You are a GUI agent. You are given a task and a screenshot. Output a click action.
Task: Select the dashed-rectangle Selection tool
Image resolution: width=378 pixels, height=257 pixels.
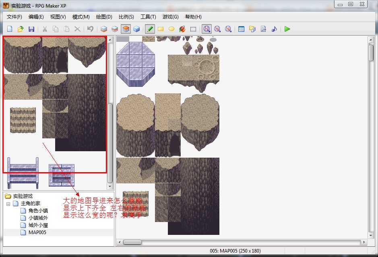point(193,29)
